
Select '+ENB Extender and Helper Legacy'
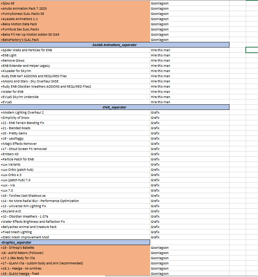pos(75,66)
